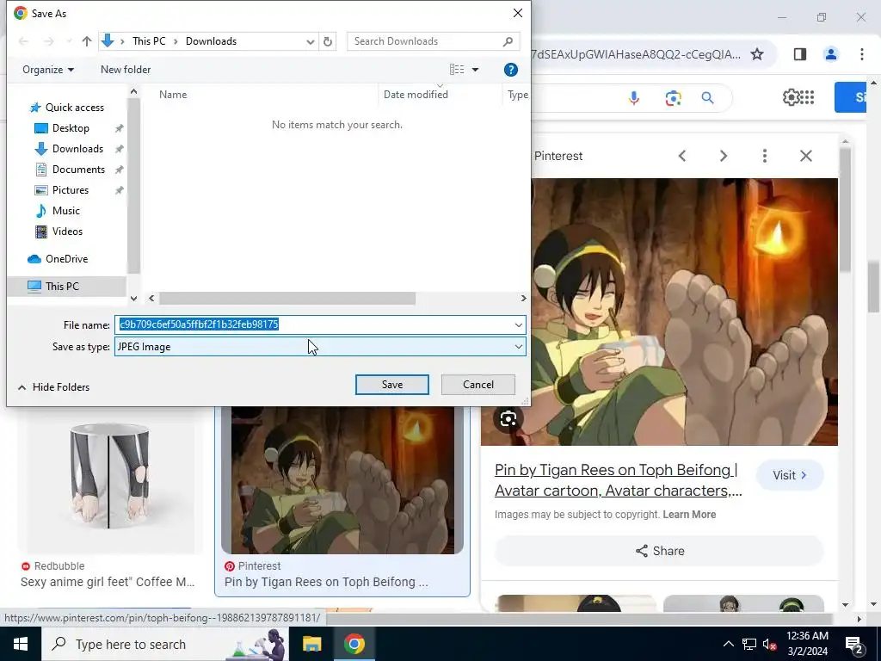
Task: Click This PC in address breadcrumb
Action: click(149, 41)
